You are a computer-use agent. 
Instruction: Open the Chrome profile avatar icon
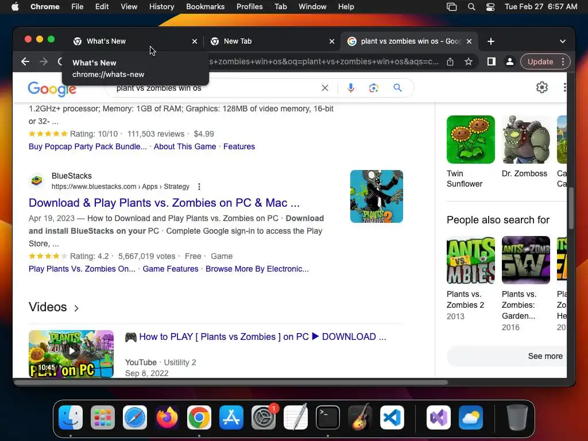[510, 61]
